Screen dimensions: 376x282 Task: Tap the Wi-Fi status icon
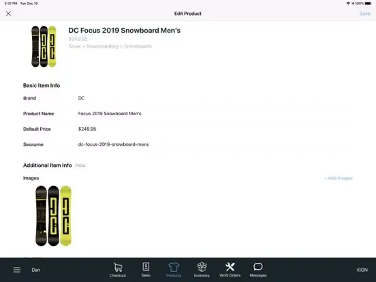(x=348, y=3)
